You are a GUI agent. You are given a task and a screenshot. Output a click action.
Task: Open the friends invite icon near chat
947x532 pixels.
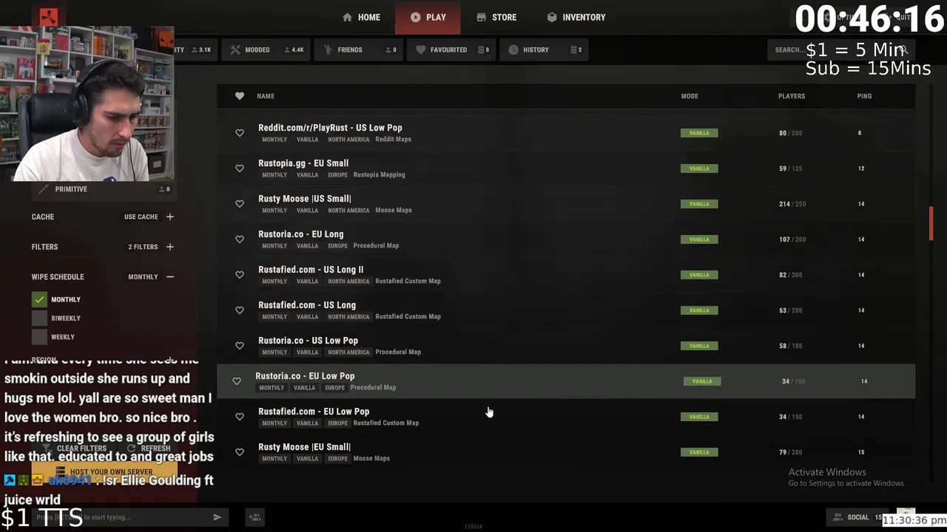point(255,517)
